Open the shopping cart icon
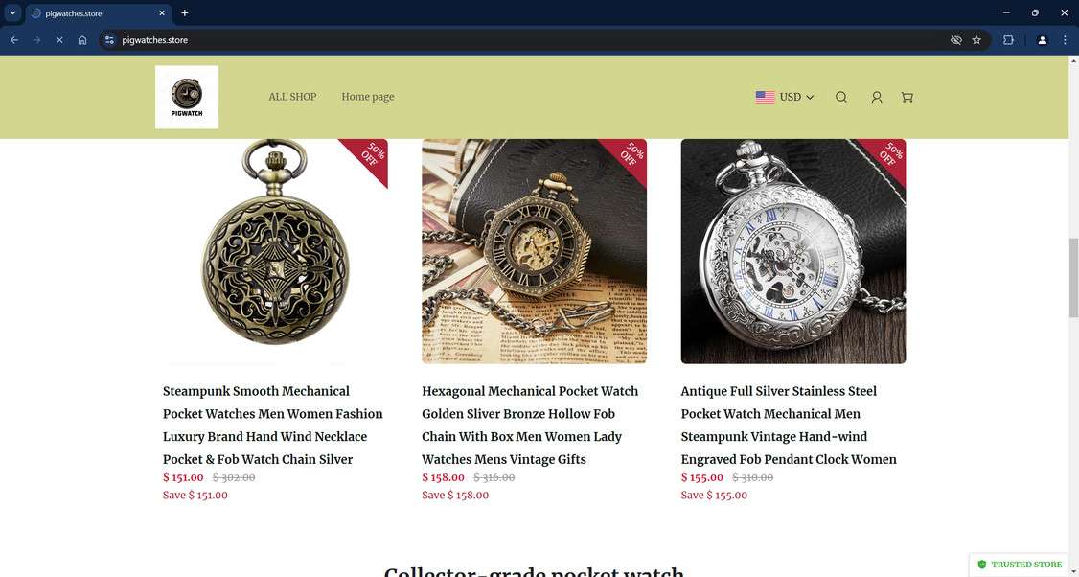The height and width of the screenshot is (577, 1079). [x=907, y=97]
